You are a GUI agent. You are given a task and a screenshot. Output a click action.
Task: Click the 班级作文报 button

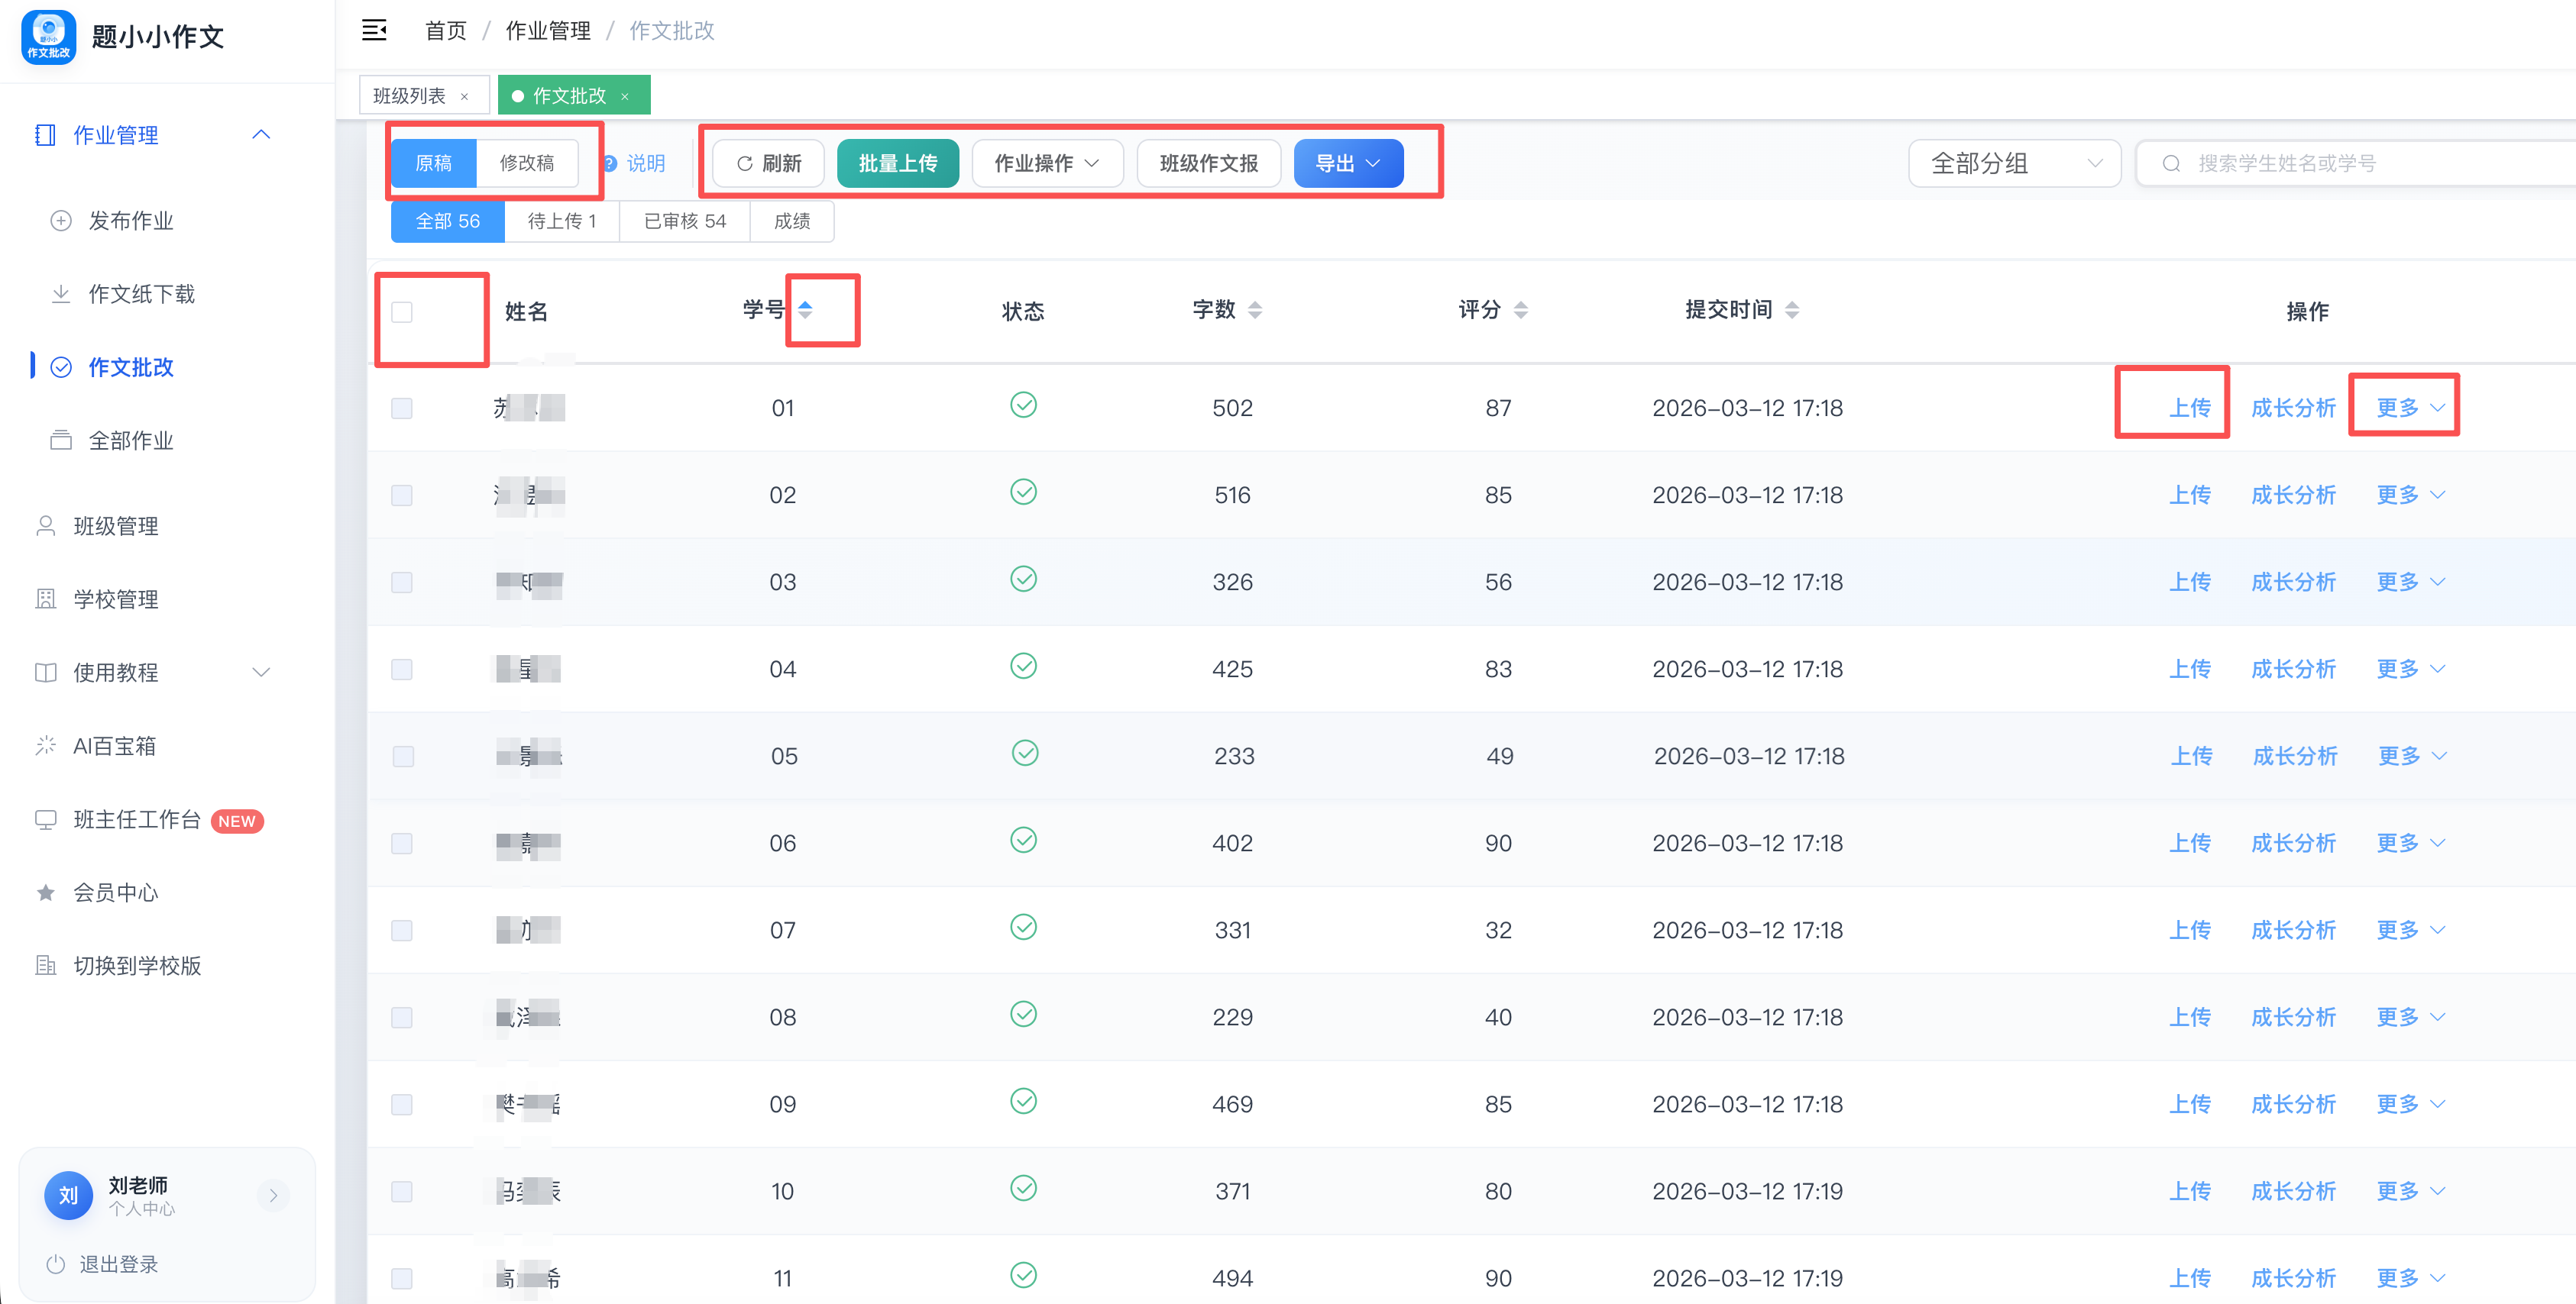pyautogui.click(x=1209, y=163)
